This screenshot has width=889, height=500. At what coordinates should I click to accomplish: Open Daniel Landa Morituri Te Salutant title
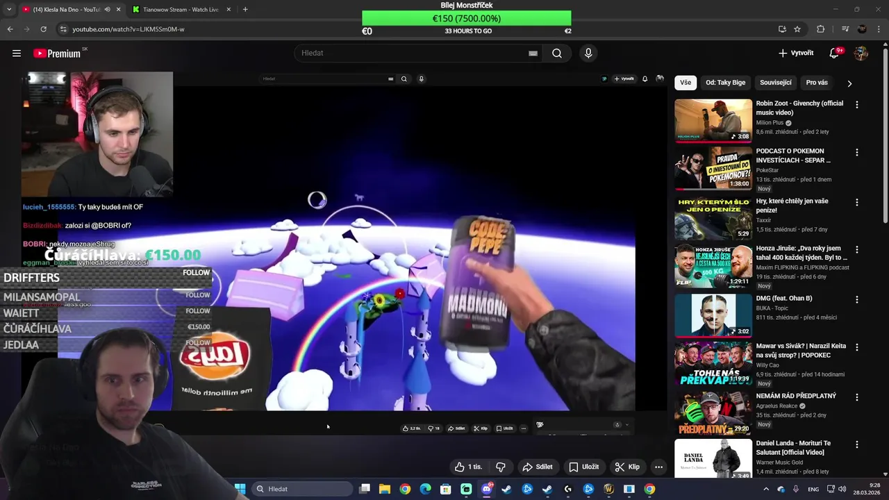793,448
